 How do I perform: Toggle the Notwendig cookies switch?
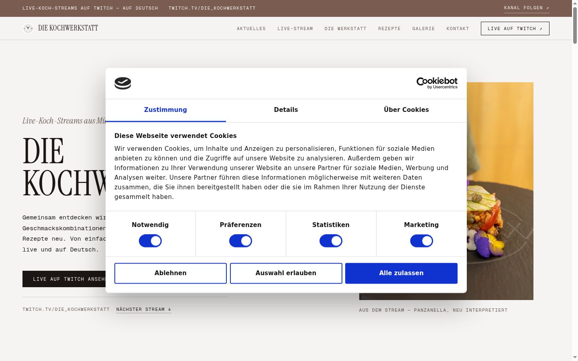coord(150,241)
